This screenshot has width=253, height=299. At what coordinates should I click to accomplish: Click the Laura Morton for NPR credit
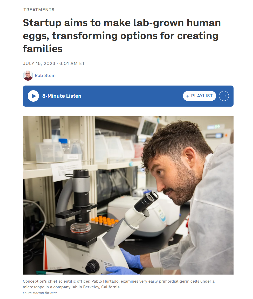coord(40,293)
